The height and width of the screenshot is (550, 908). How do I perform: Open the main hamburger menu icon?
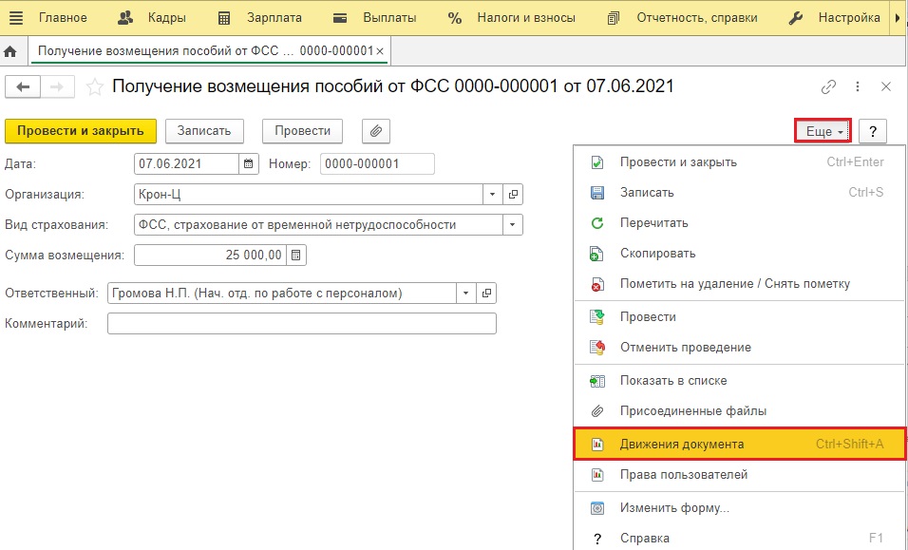pos(15,18)
